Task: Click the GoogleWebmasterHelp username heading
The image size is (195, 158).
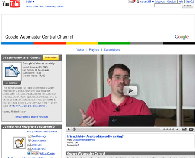Action: pyautogui.click(x=39, y=64)
